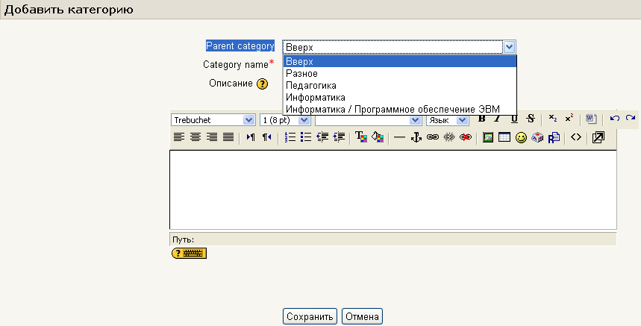
Task: Click the Insert image icon
Action: [x=488, y=137]
